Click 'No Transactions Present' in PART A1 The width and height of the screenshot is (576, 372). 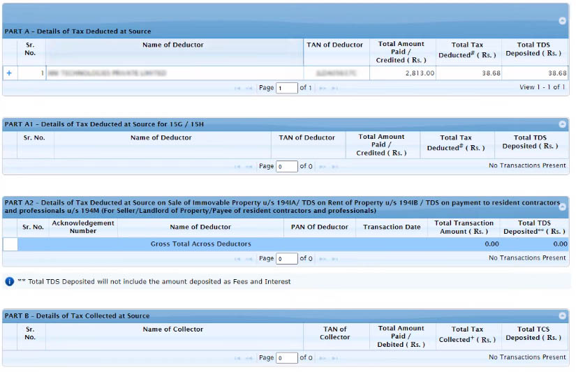tap(527, 165)
